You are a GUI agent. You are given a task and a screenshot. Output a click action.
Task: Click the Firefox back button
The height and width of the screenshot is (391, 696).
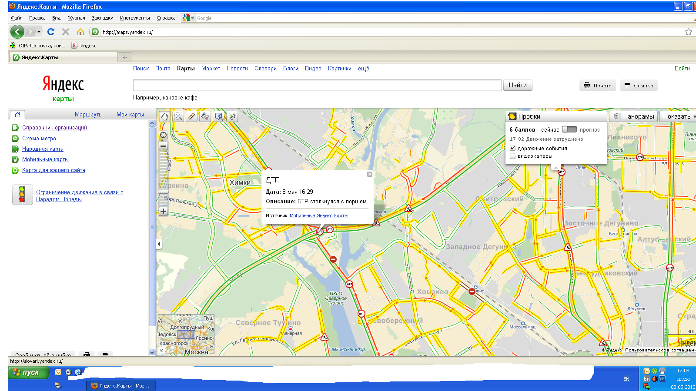[x=17, y=32]
